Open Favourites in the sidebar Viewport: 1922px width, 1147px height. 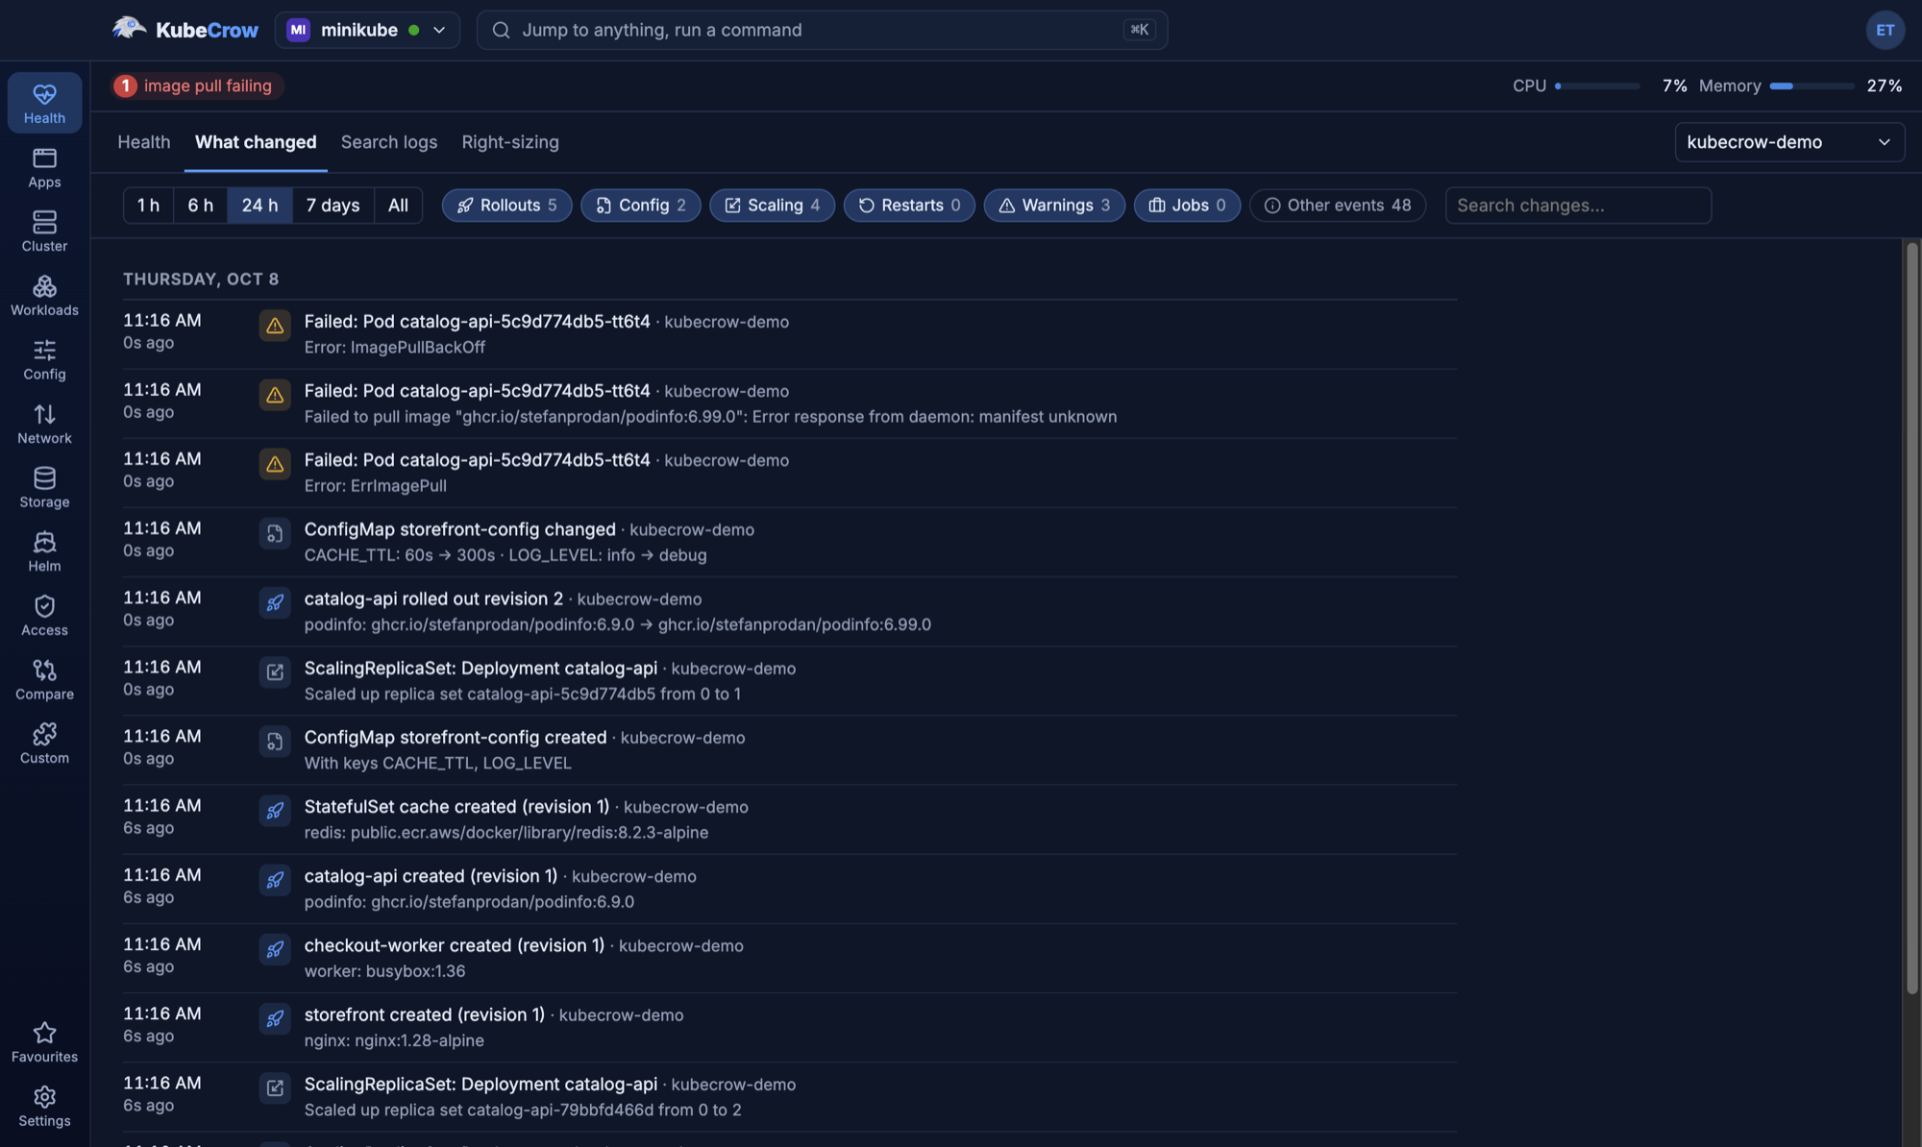44,1042
